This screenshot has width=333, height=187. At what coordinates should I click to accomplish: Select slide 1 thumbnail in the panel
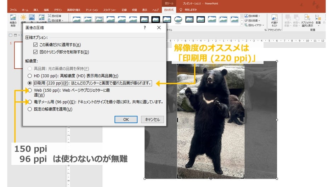(18, 55)
